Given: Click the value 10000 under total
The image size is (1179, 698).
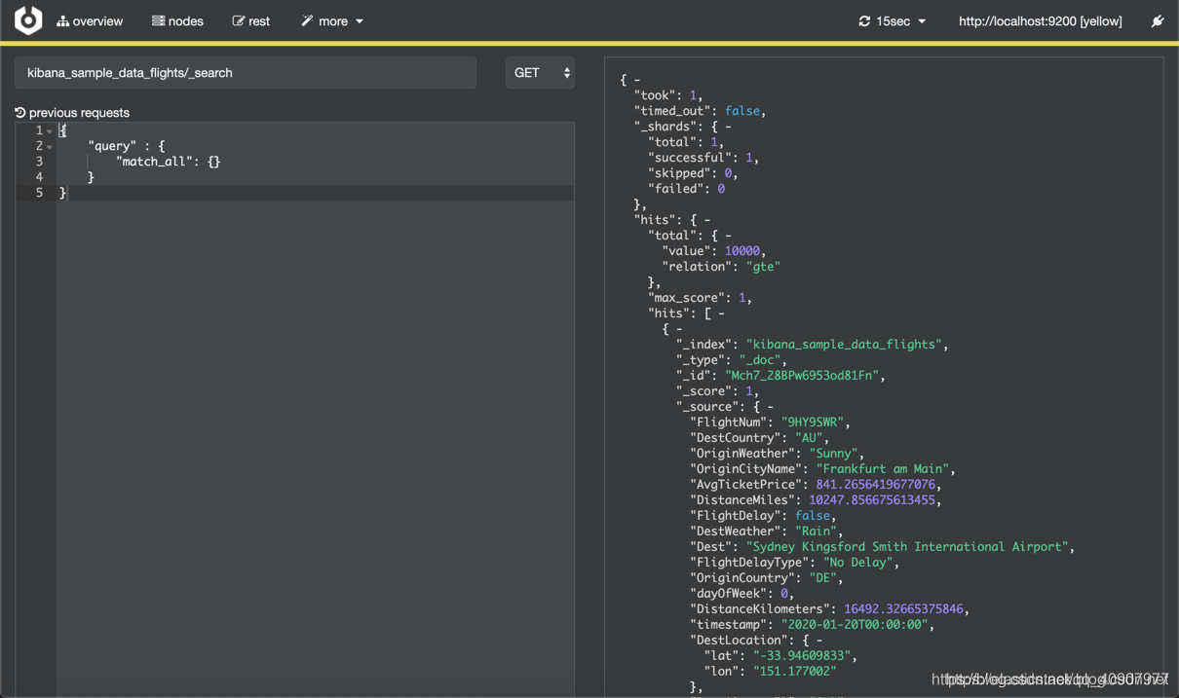Looking at the screenshot, I should pos(742,251).
